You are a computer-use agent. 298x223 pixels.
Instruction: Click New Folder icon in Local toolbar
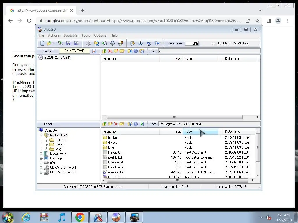pyautogui.click(x=110, y=124)
